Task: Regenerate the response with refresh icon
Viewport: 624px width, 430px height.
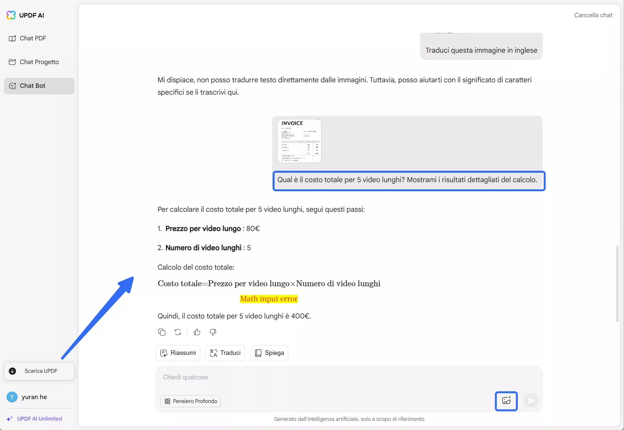Action: coord(178,332)
